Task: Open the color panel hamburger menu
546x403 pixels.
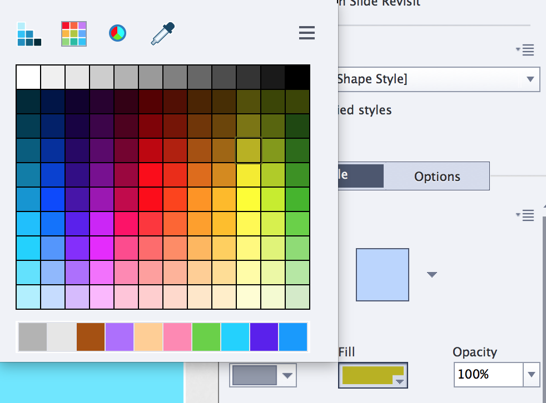Action: 306,33
